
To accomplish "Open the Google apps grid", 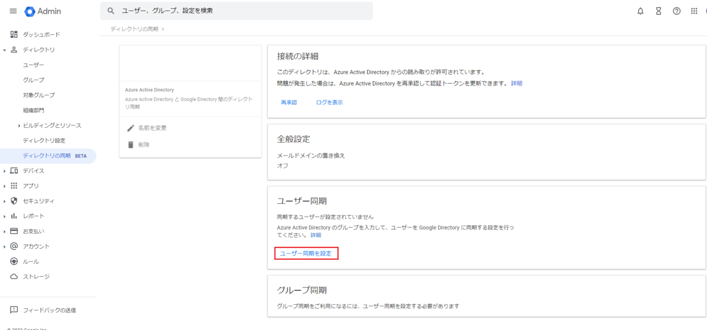I will (694, 11).
